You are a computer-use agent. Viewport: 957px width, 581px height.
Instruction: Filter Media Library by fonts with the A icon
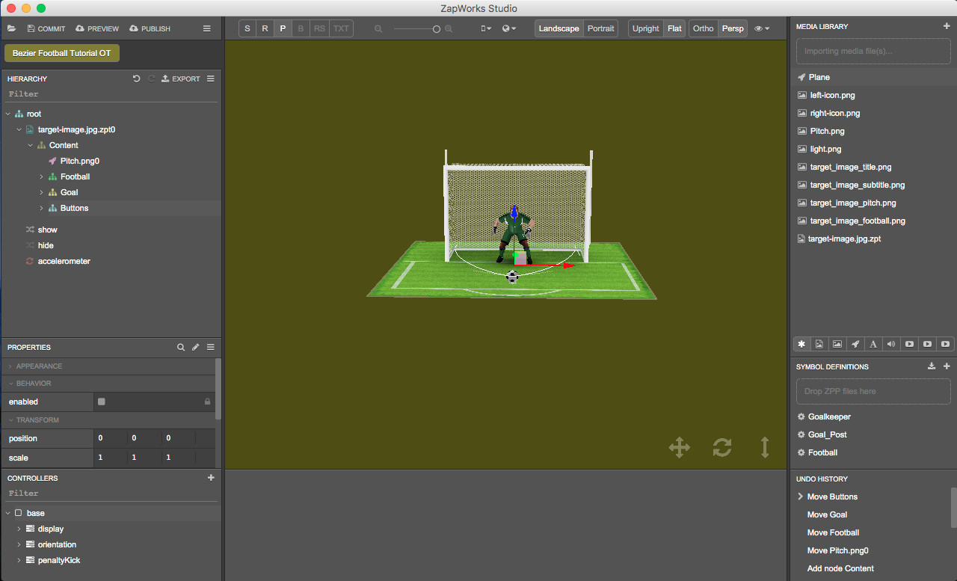(x=873, y=344)
